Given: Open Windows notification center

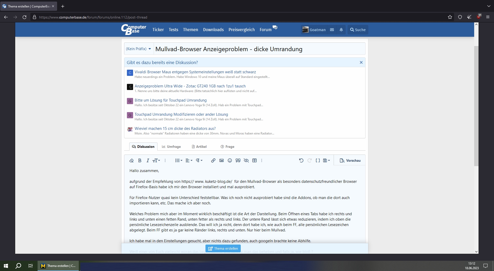Looking at the screenshot, I should click(x=486, y=266).
